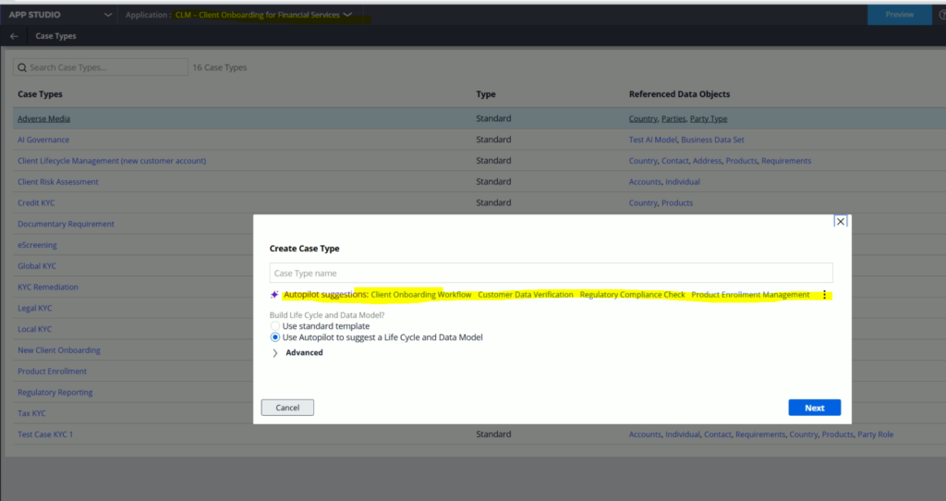Close the Create Case Type dialog
This screenshot has width=946, height=501.
click(x=840, y=222)
